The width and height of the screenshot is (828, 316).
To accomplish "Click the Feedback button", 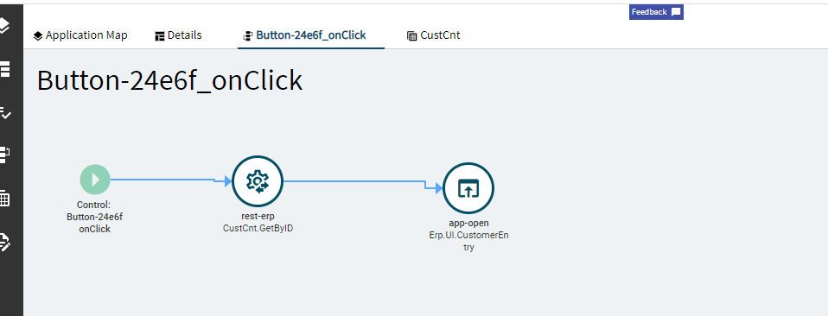I will (x=656, y=12).
